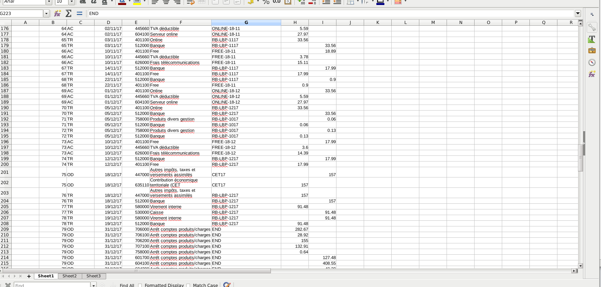Enable the Formatted Display checkbox
Image resolution: width=601 pixels, height=287 pixels.
140,285
